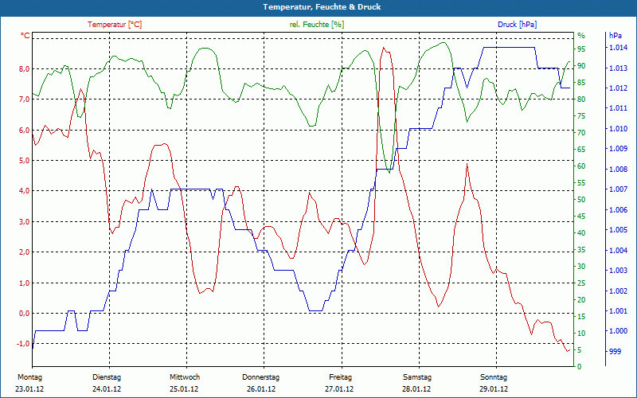Click the 'Samstag' day label
This screenshot has height=398, width=637.
pos(417,377)
